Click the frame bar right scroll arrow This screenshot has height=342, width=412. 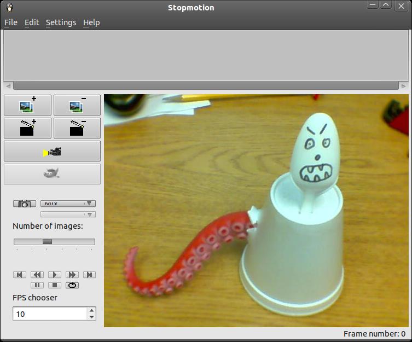[404, 86]
